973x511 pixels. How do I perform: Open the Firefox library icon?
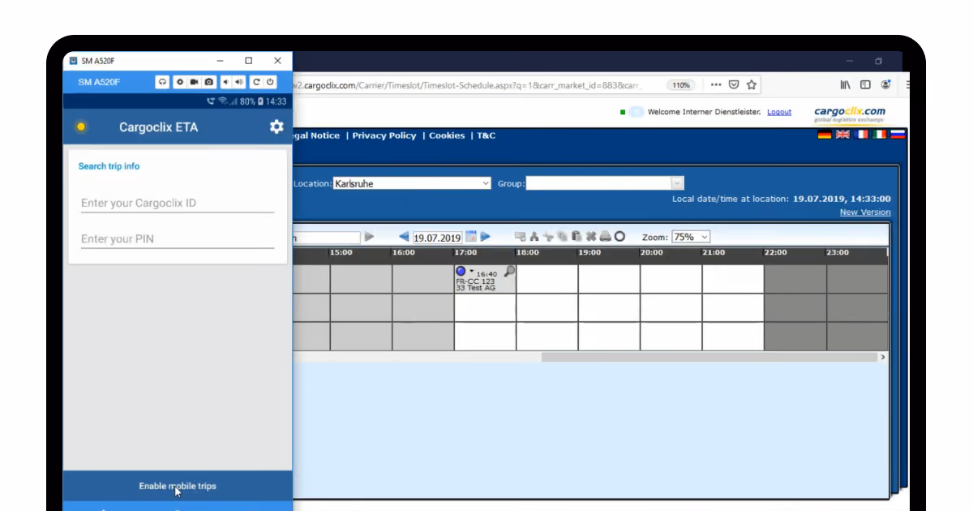coord(845,84)
